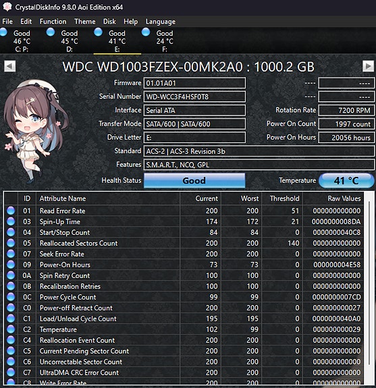Click the Aoi character illustration
The height and width of the screenshot is (388, 376).
35,132
